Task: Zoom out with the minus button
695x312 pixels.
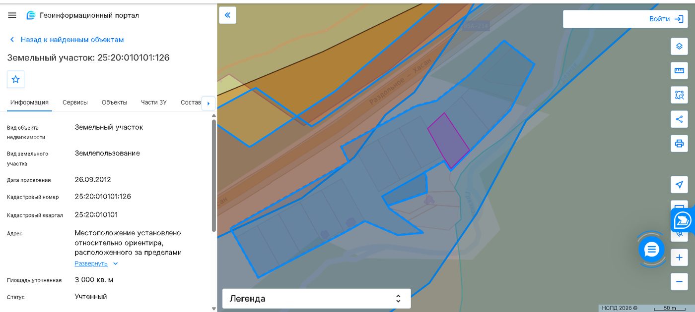Action: click(679, 282)
